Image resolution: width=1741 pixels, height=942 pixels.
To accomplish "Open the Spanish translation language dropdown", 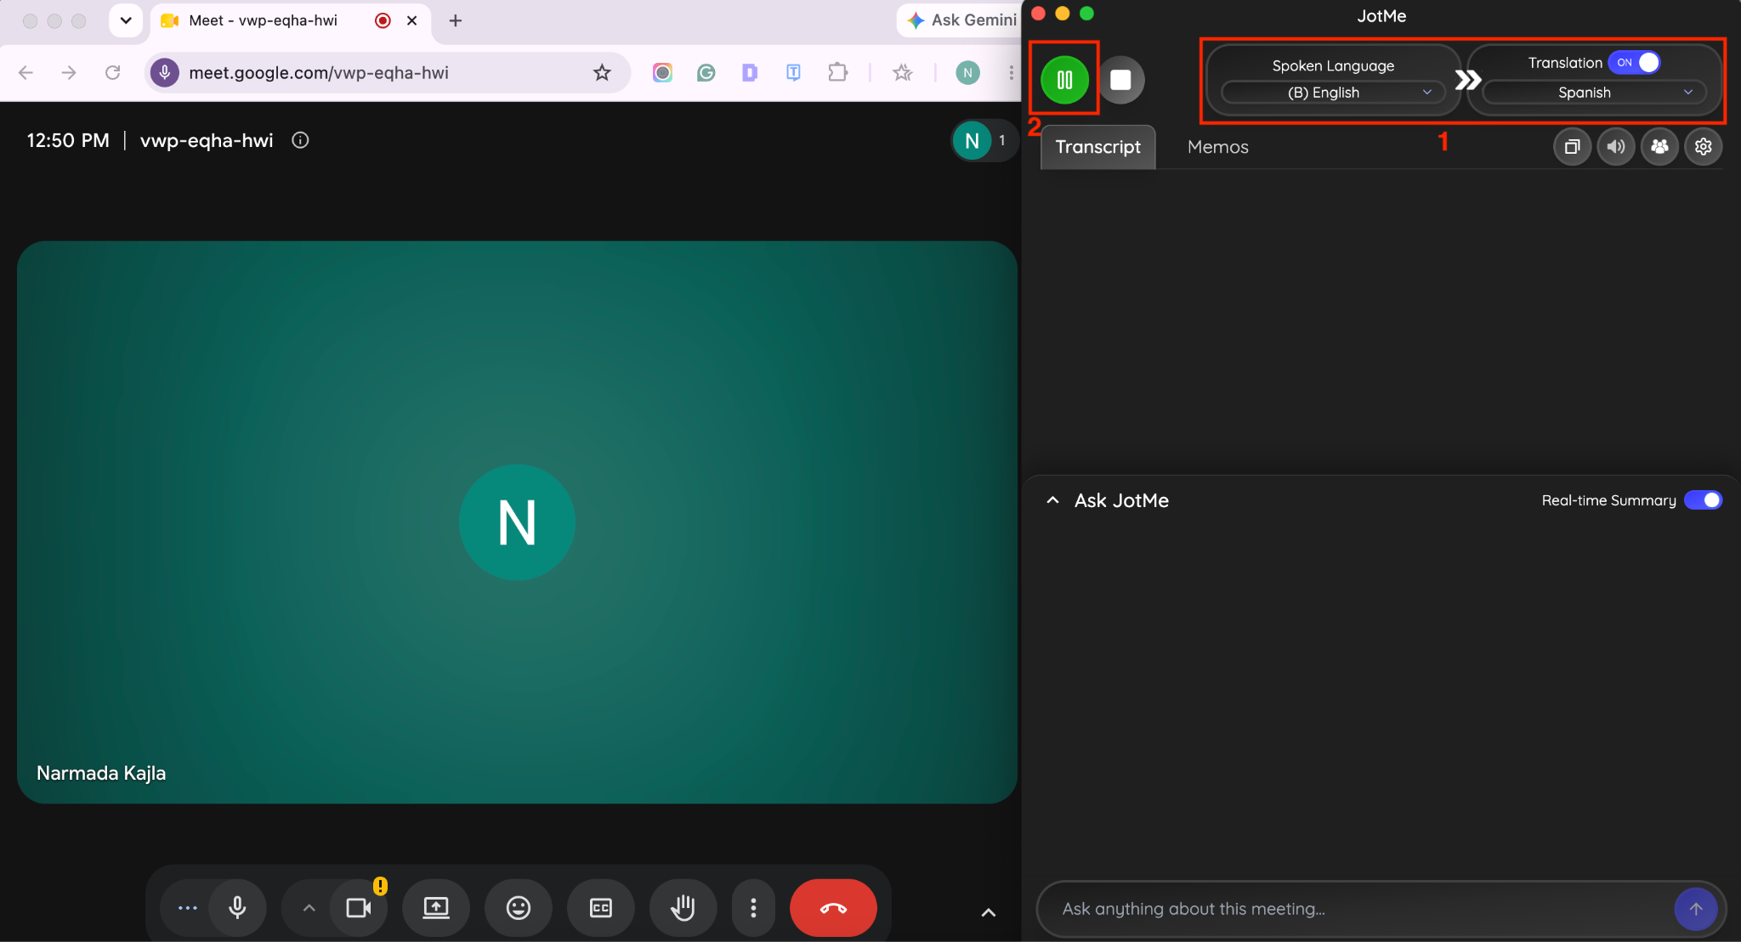I will click(x=1595, y=93).
